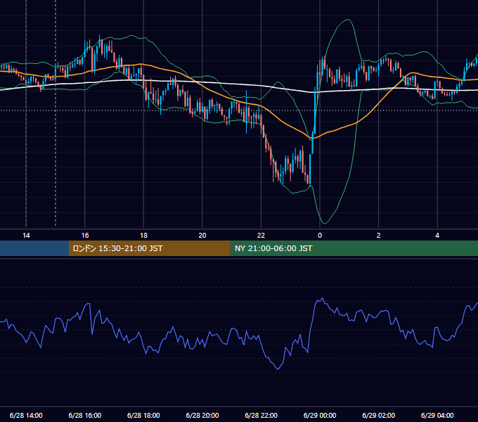Click the 0 hour axis label
The height and width of the screenshot is (422, 478).
[x=320, y=236]
